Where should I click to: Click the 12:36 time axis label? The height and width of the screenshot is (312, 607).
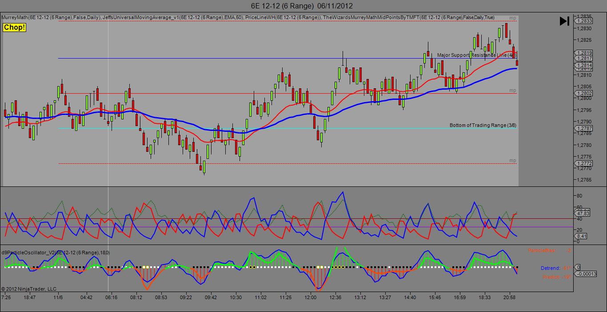click(x=335, y=297)
